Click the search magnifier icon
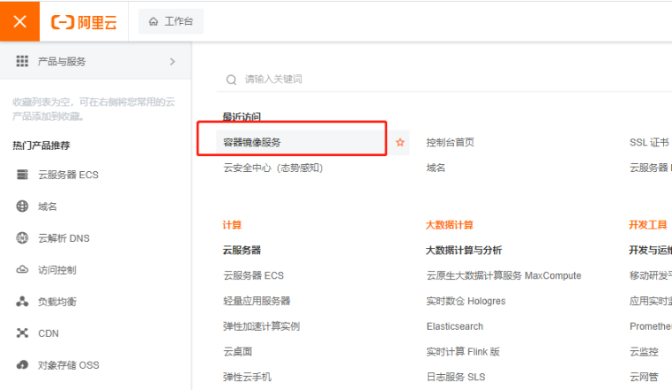The image size is (672, 390). (231, 79)
